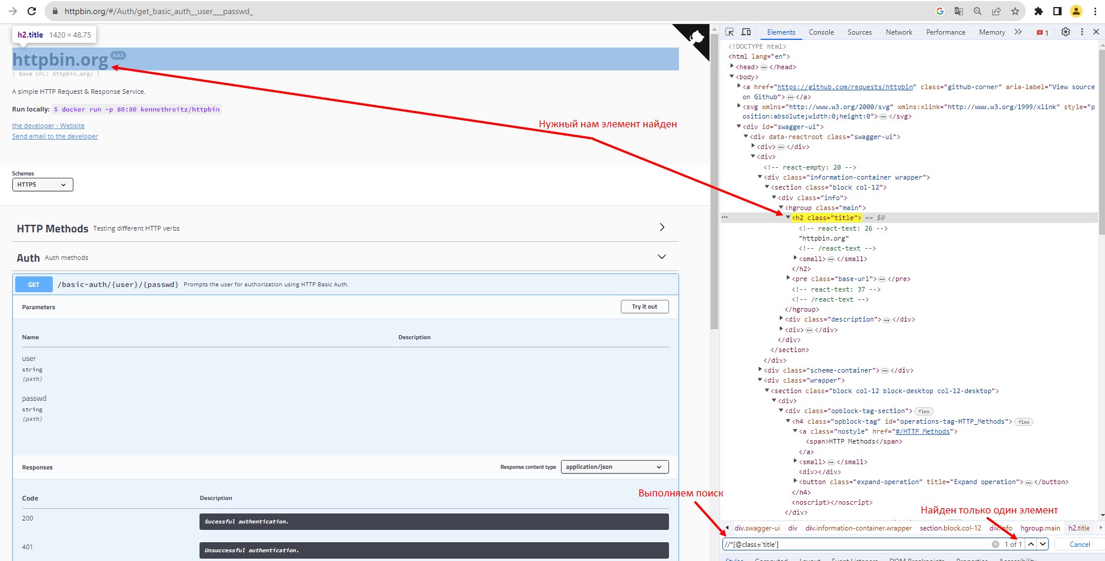The image size is (1105, 561).
Task: Clear the XPath search field
Action: (x=995, y=545)
